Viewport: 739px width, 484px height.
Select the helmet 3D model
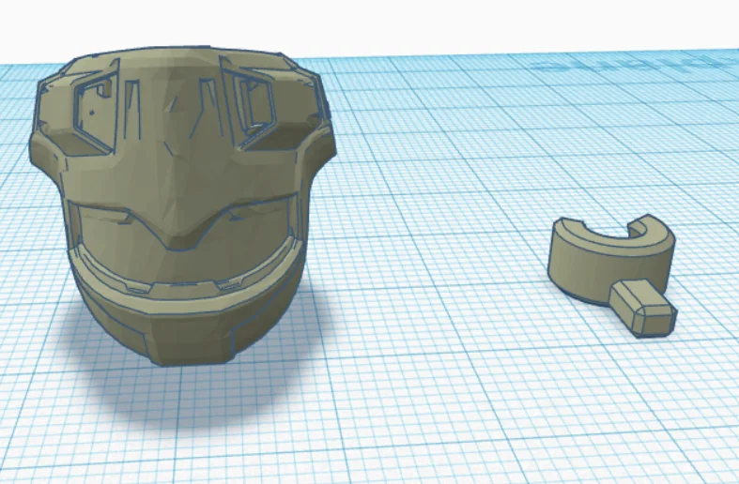click(183, 205)
